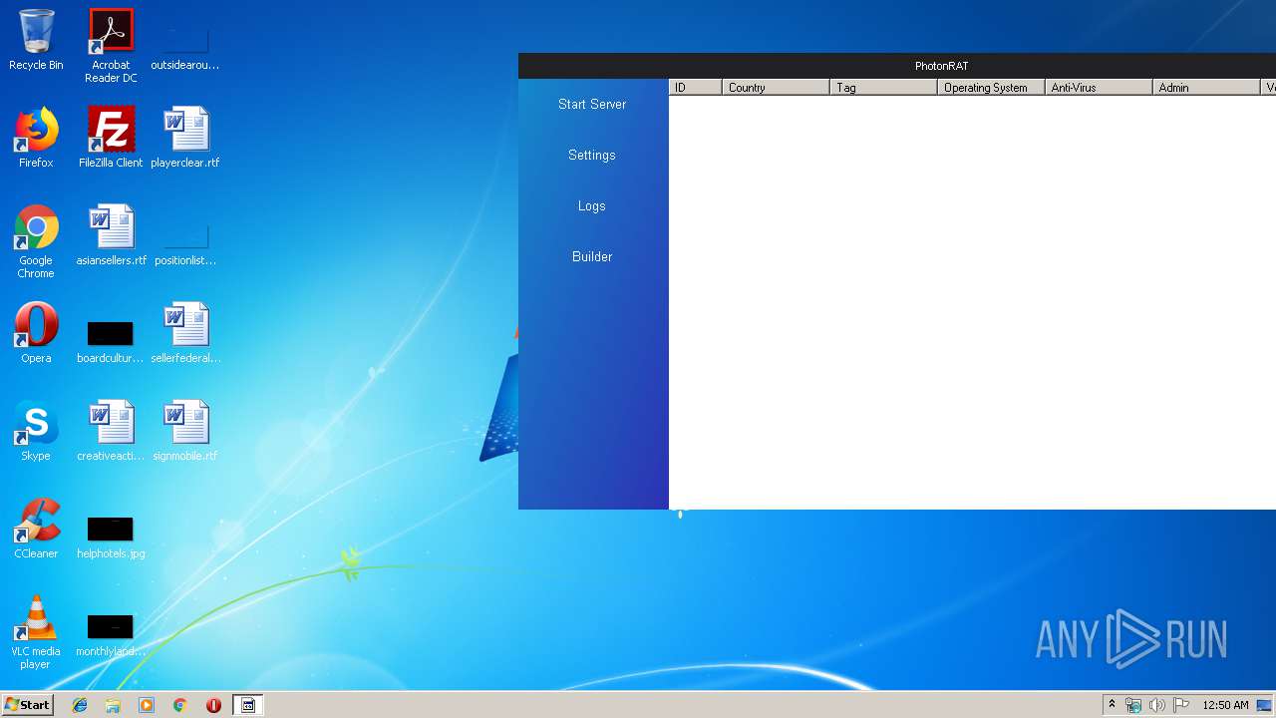Launch Internet Explorer from taskbar
Image resolution: width=1276 pixels, height=718 pixels.
[x=80, y=705]
